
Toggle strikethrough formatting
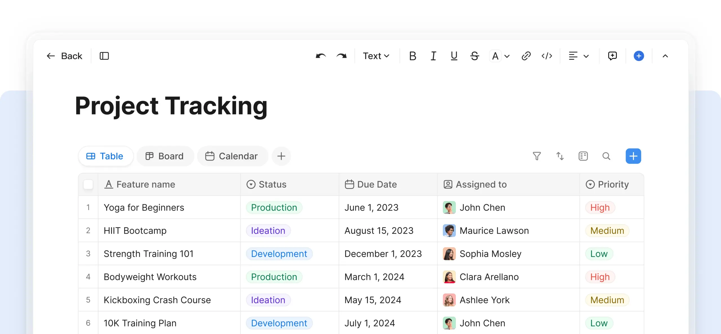475,56
